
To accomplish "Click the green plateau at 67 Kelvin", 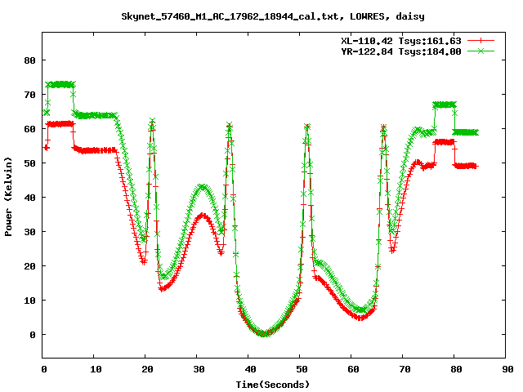I will [x=445, y=105].
